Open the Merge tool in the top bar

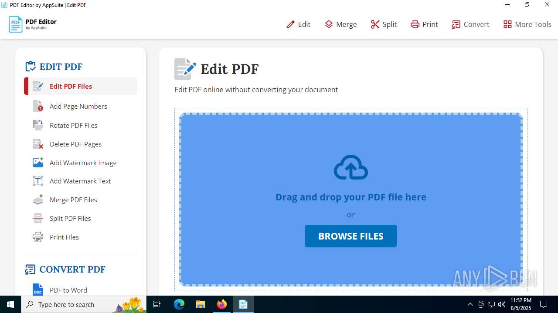coord(341,24)
